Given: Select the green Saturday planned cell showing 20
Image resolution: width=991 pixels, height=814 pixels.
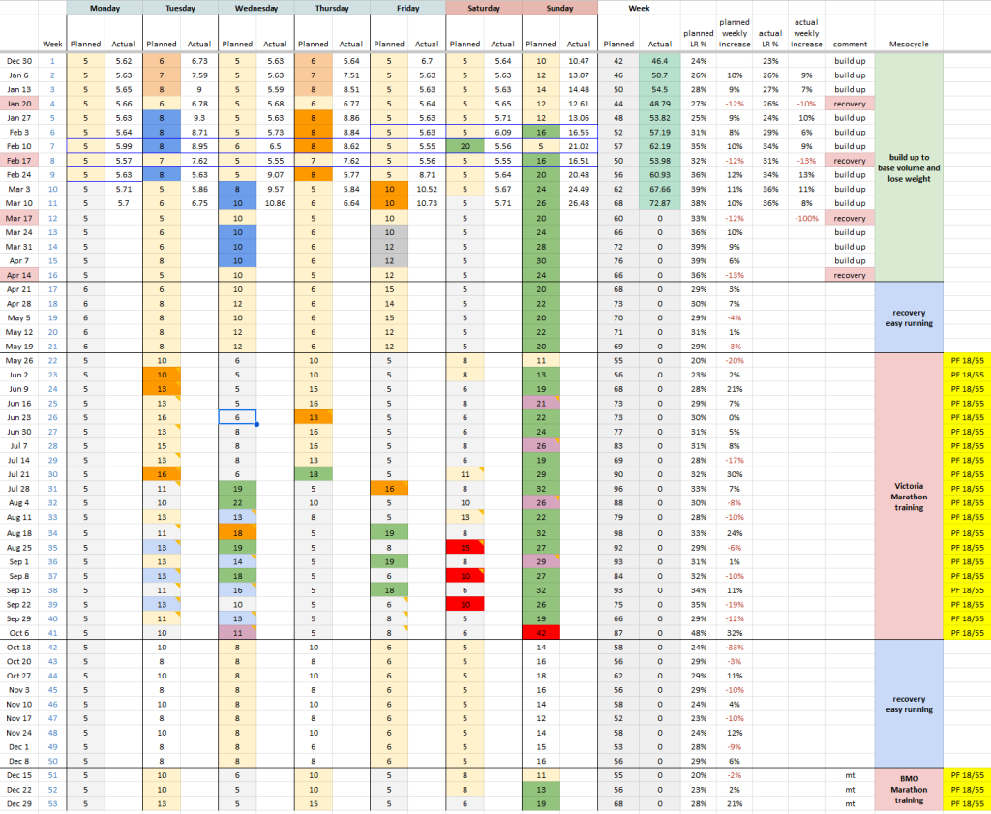Looking at the screenshot, I should tap(465, 144).
